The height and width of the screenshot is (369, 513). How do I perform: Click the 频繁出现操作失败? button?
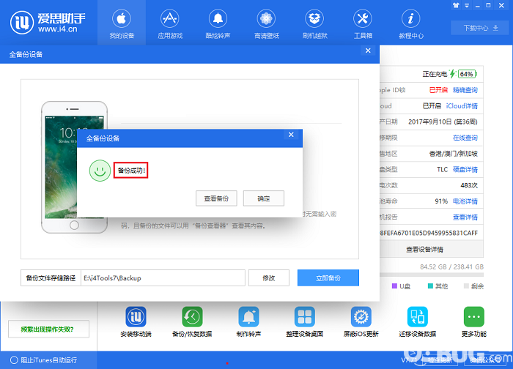48,329
